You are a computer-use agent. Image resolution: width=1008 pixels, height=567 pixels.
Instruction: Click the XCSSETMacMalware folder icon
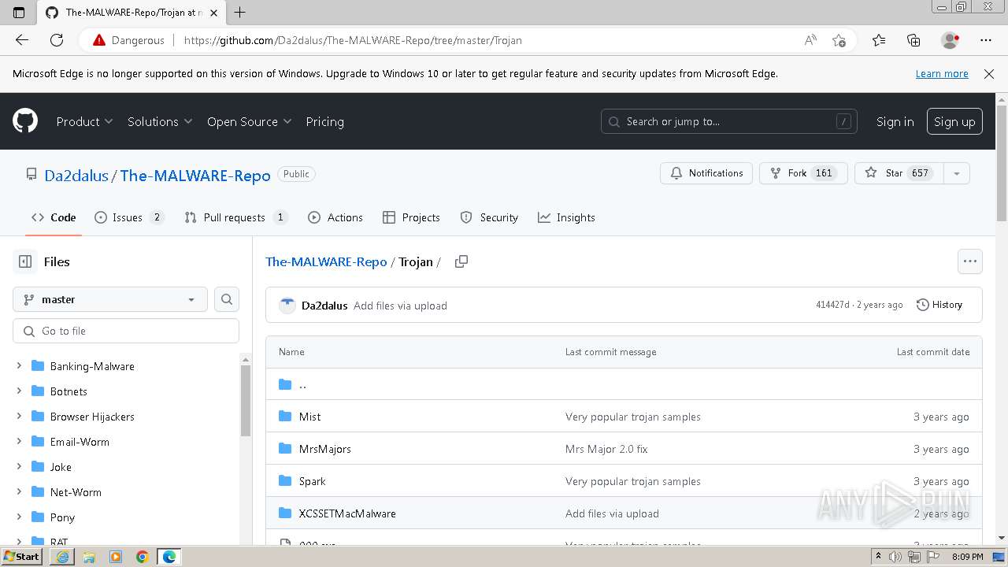click(285, 513)
